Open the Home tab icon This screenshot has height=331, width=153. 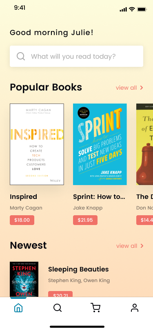[x=18, y=308]
